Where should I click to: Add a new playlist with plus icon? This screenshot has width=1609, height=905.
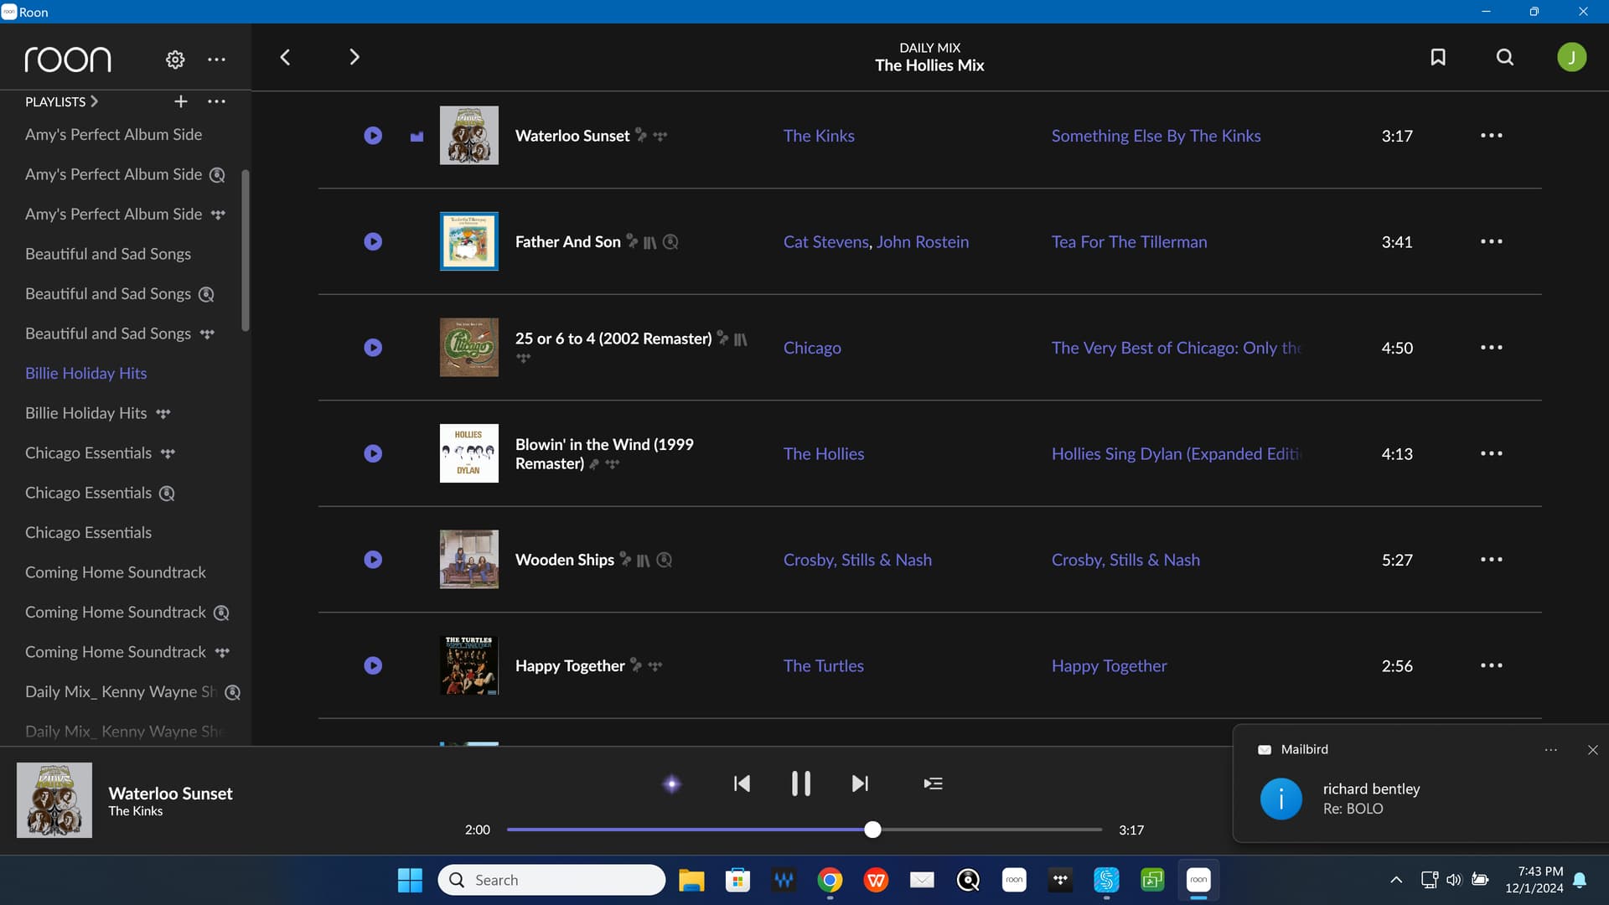pyautogui.click(x=180, y=101)
